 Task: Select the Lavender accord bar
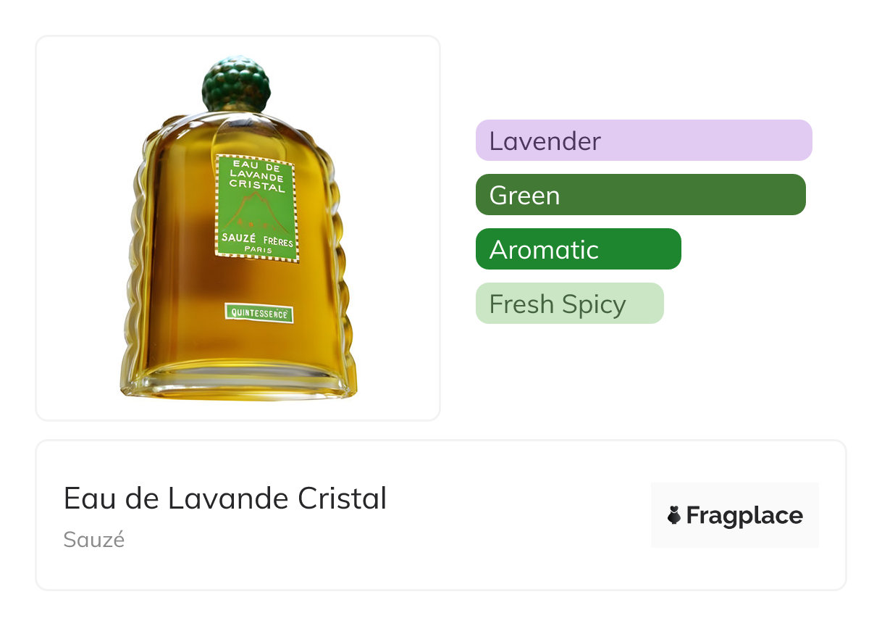(x=643, y=140)
